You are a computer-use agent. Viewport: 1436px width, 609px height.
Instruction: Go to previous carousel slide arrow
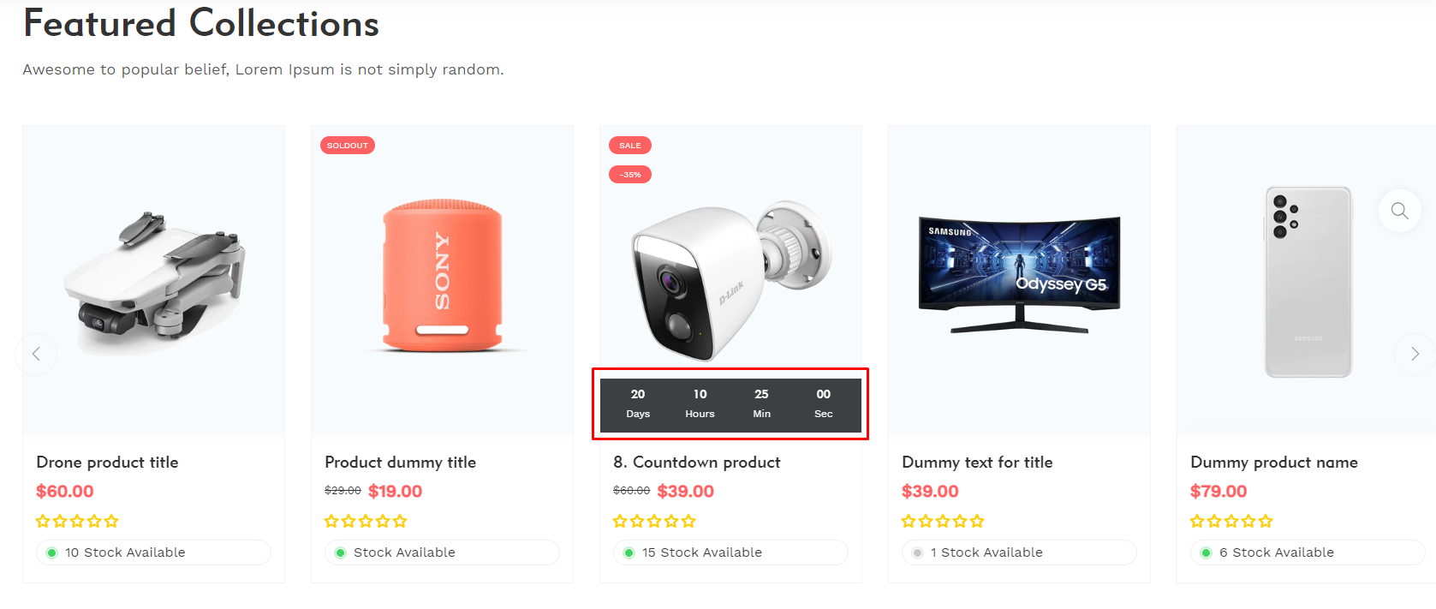pyautogui.click(x=36, y=354)
